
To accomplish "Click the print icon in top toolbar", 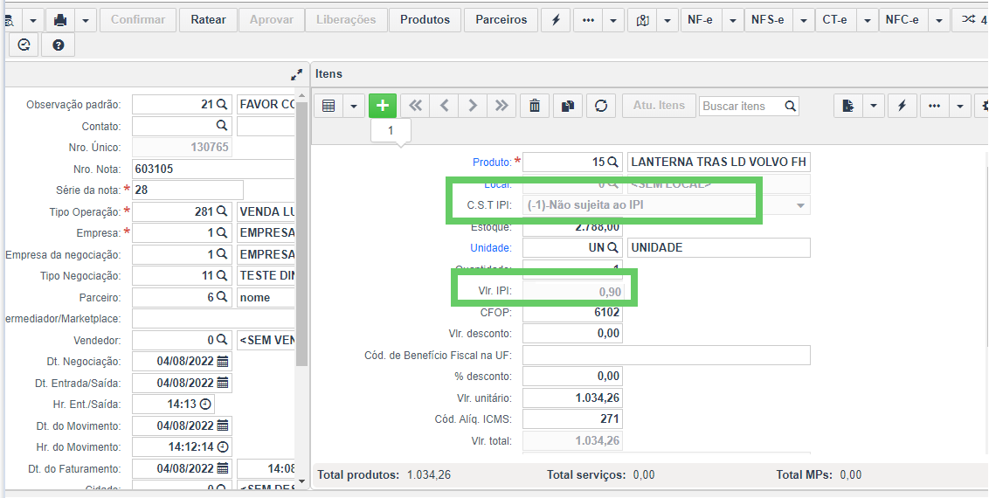I will pyautogui.click(x=60, y=20).
